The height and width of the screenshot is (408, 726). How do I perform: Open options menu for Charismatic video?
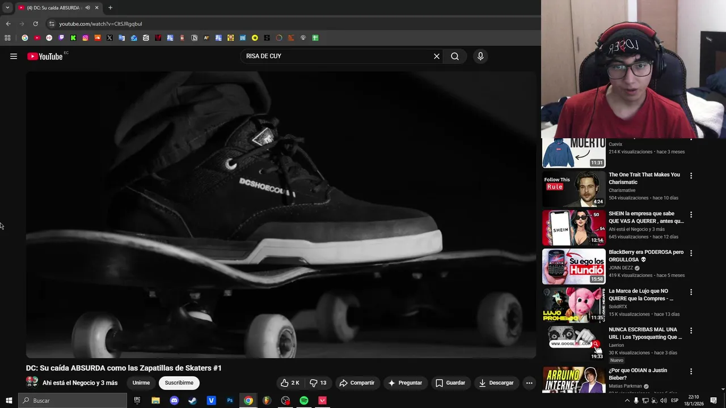691,176
